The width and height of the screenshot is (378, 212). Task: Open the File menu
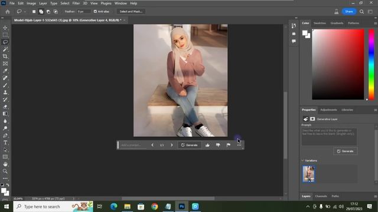pos(12,4)
